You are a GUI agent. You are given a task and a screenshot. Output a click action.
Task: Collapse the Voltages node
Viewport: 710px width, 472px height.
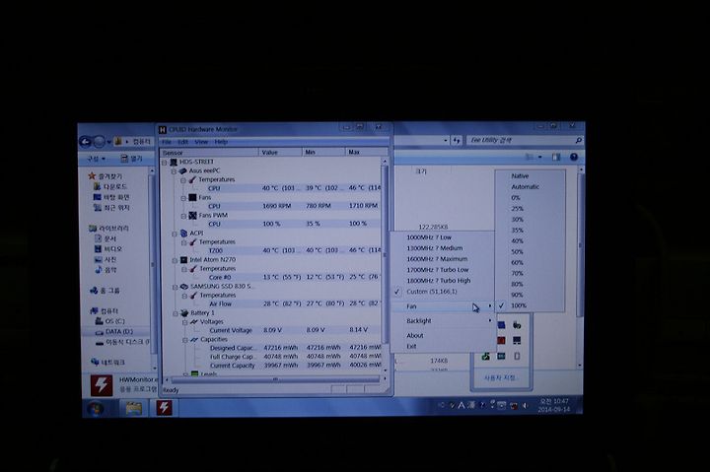point(184,322)
